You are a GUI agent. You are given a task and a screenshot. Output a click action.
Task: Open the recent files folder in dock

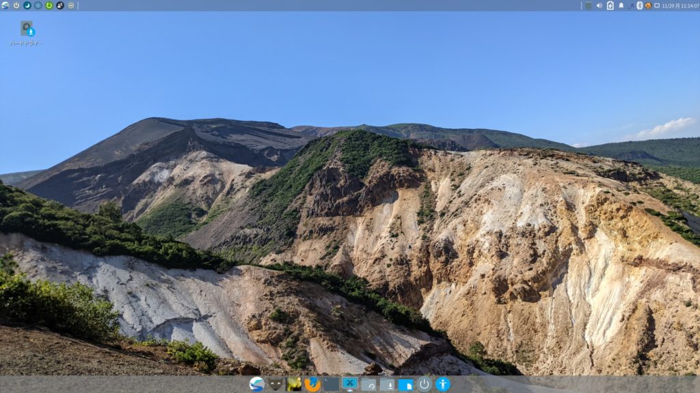(368, 384)
